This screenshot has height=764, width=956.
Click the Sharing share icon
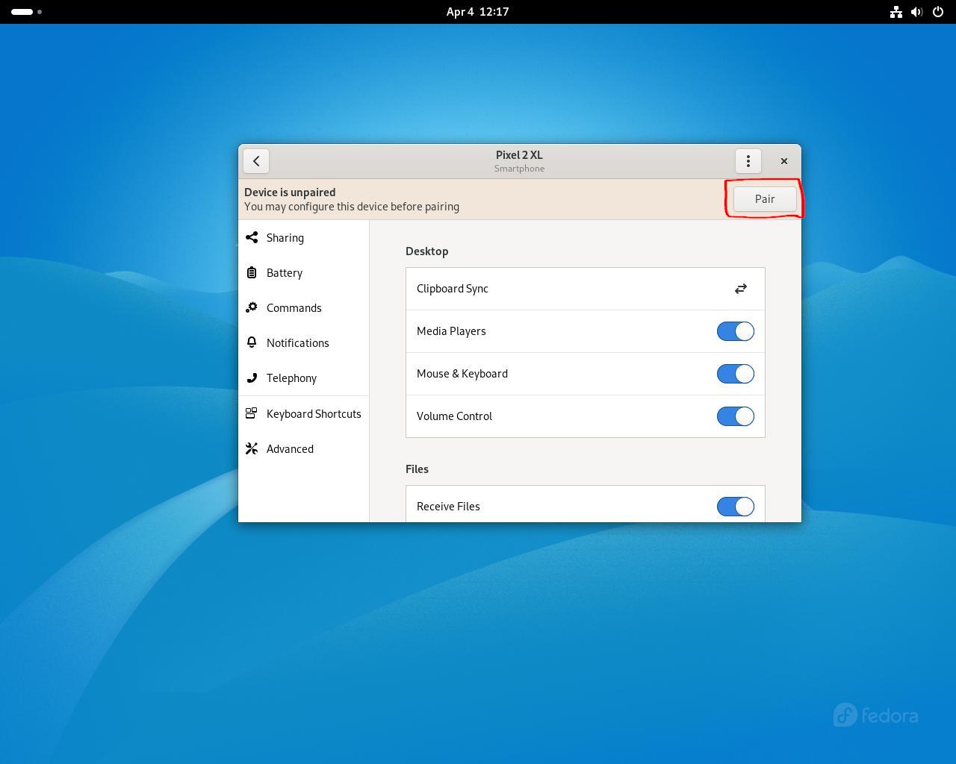(252, 237)
